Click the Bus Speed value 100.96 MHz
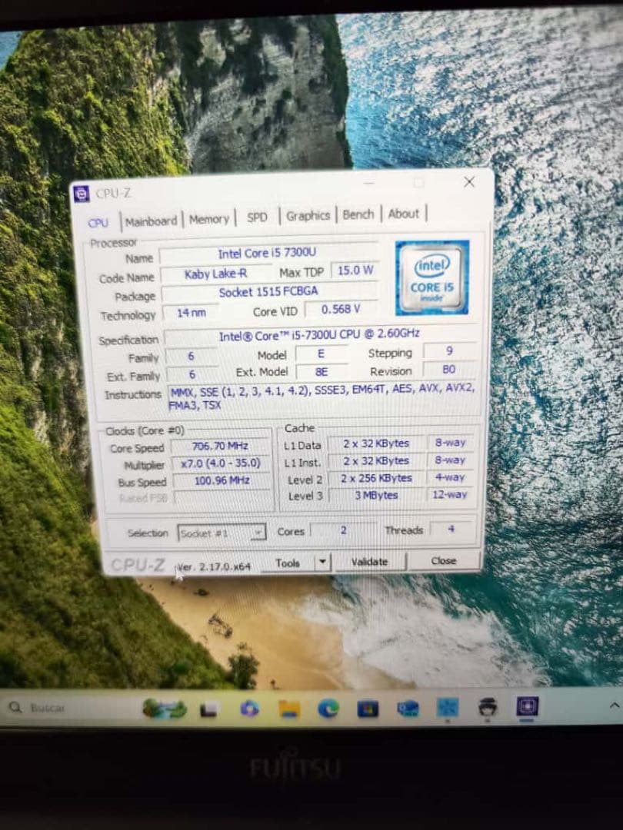The image size is (623, 830). click(222, 480)
